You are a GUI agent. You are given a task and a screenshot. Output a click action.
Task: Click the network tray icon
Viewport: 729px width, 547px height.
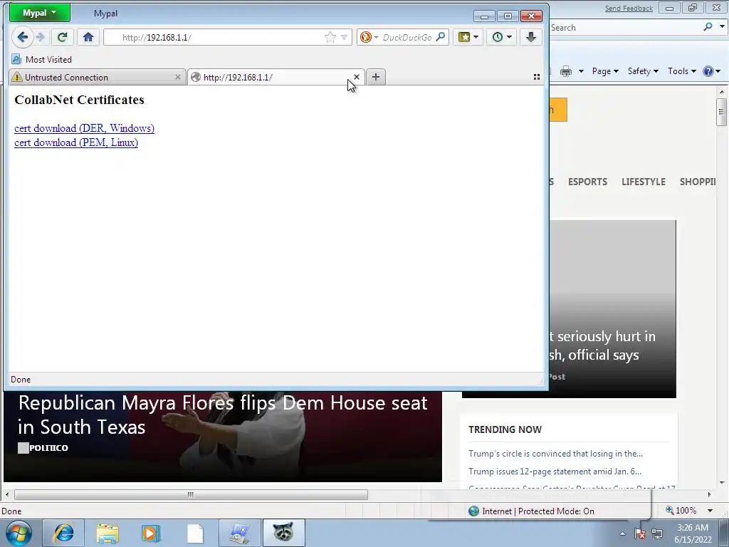(x=657, y=533)
